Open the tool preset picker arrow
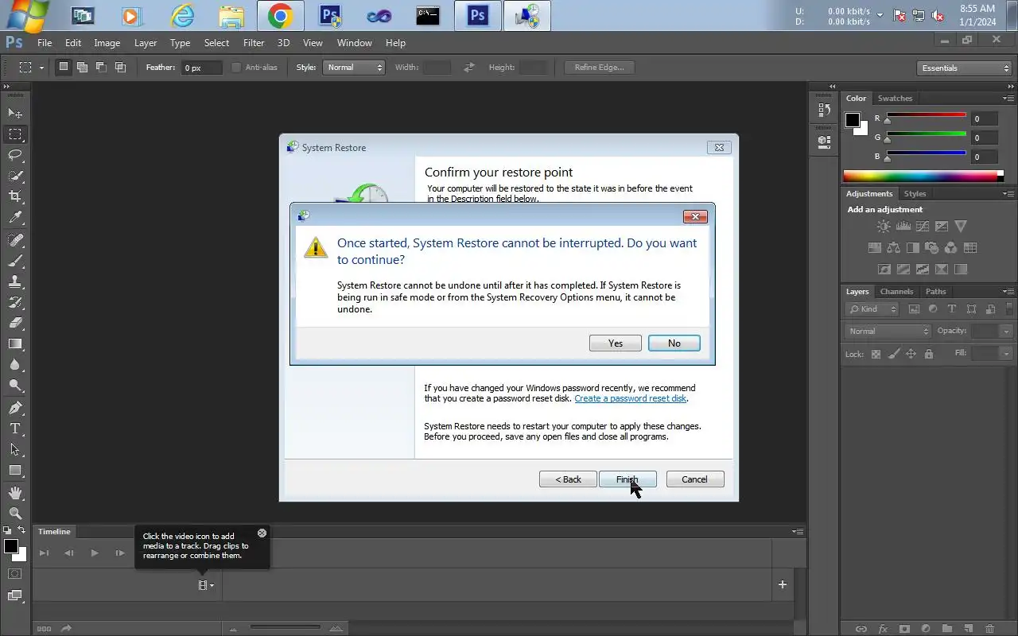This screenshot has width=1018, height=636. coord(41,68)
